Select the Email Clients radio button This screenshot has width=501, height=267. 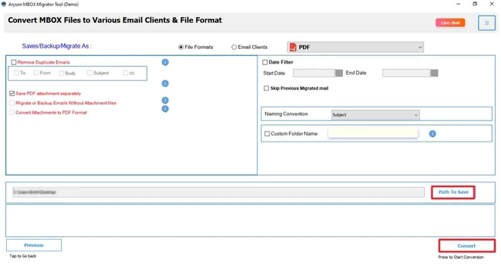click(x=234, y=47)
